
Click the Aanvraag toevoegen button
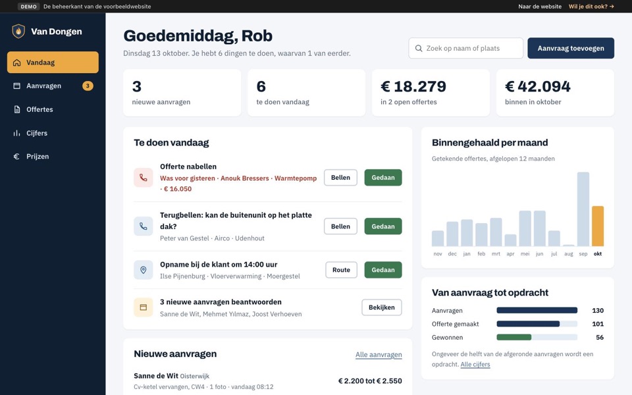pos(571,48)
